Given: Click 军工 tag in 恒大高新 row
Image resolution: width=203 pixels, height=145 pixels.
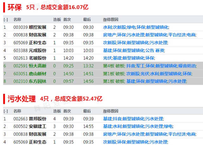Looking at the screenshot, I should [x=140, y=66].
